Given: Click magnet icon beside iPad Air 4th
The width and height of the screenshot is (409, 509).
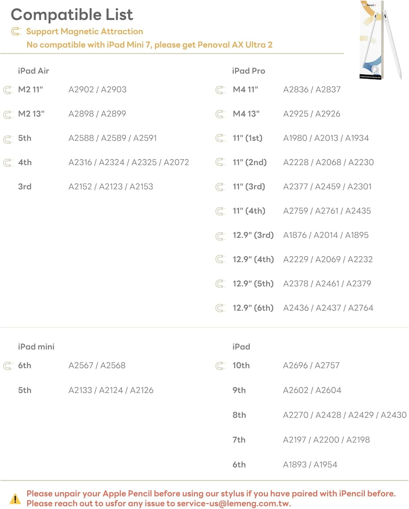Looking at the screenshot, I should point(8,163).
